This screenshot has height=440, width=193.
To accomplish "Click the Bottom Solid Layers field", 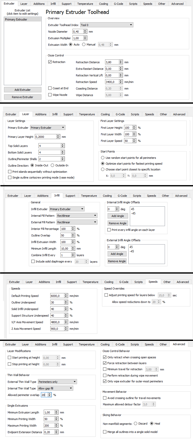I will [x=50, y=152].
